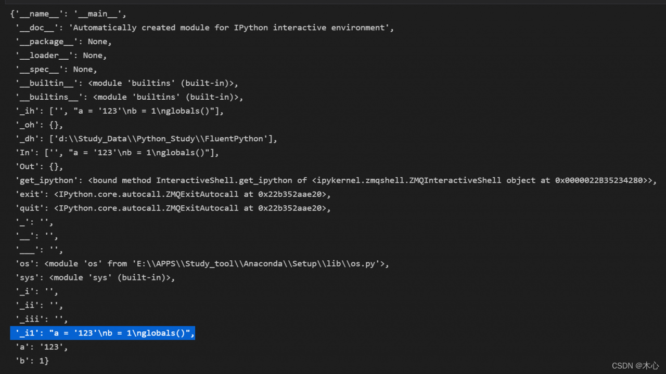Click the 'In' input list line
Image resolution: width=666 pixels, height=374 pixels.
(x=117, y=153)
